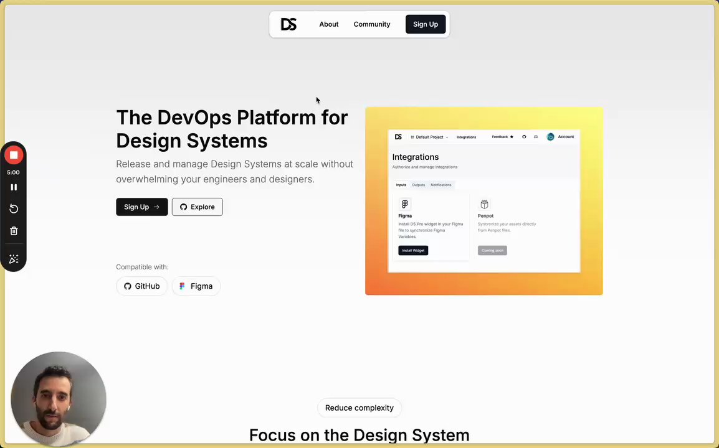Screen dimensions: 719x448
Task: Click Feedback in the preview header
Action: [x=503, y=137]
